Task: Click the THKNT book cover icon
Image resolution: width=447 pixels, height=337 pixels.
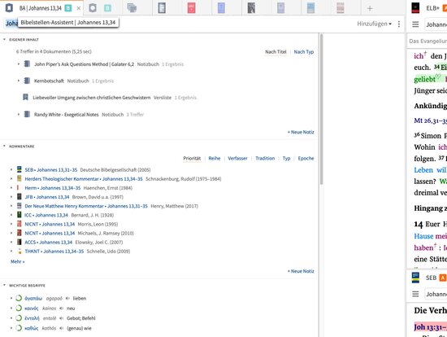Action: 20,251
